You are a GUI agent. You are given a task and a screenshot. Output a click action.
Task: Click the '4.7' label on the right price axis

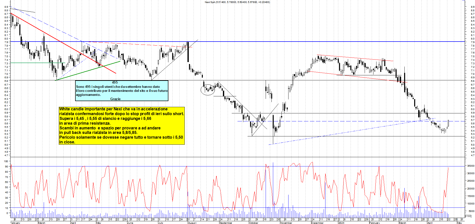472,155
